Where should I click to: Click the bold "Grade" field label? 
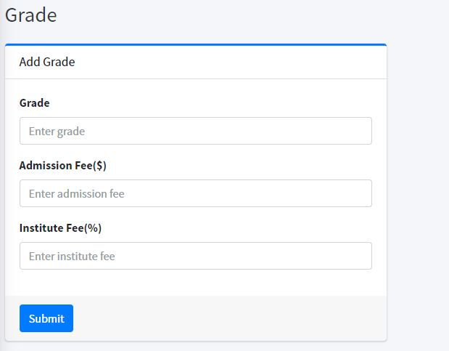pos(34,103)
